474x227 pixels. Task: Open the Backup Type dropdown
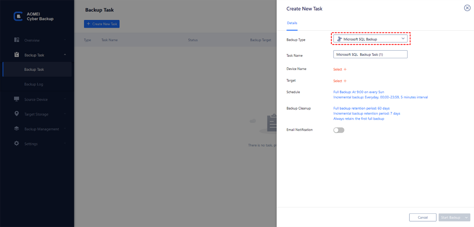tap(370, 39)
